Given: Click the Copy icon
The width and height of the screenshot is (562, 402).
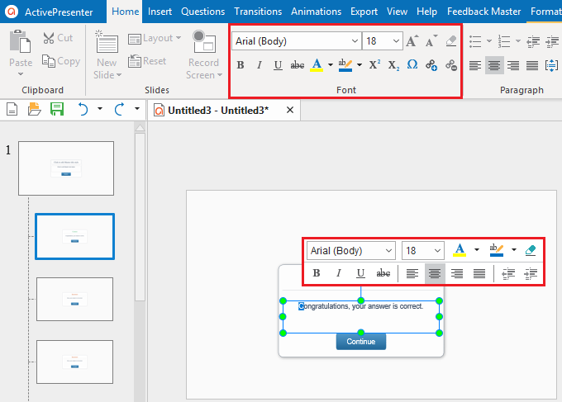Looking at the screenshot, I should (49, 61).
